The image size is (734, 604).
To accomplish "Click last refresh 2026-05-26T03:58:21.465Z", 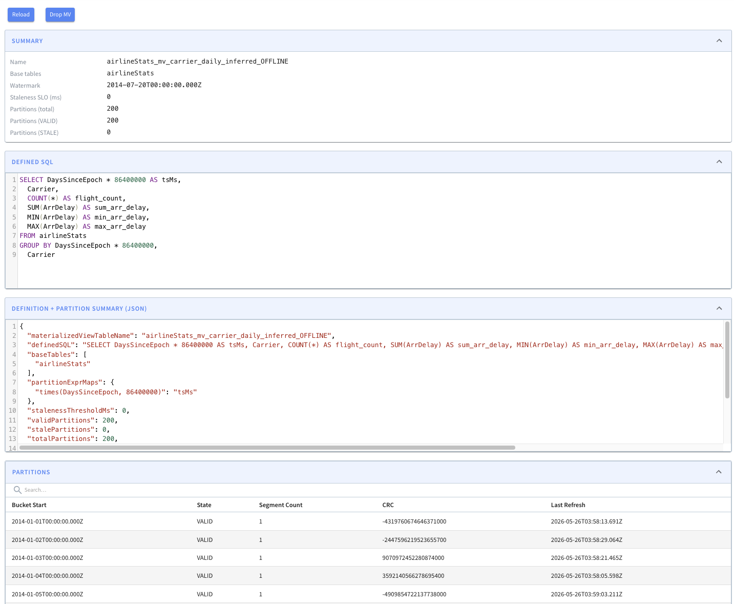I will [586, 558].
